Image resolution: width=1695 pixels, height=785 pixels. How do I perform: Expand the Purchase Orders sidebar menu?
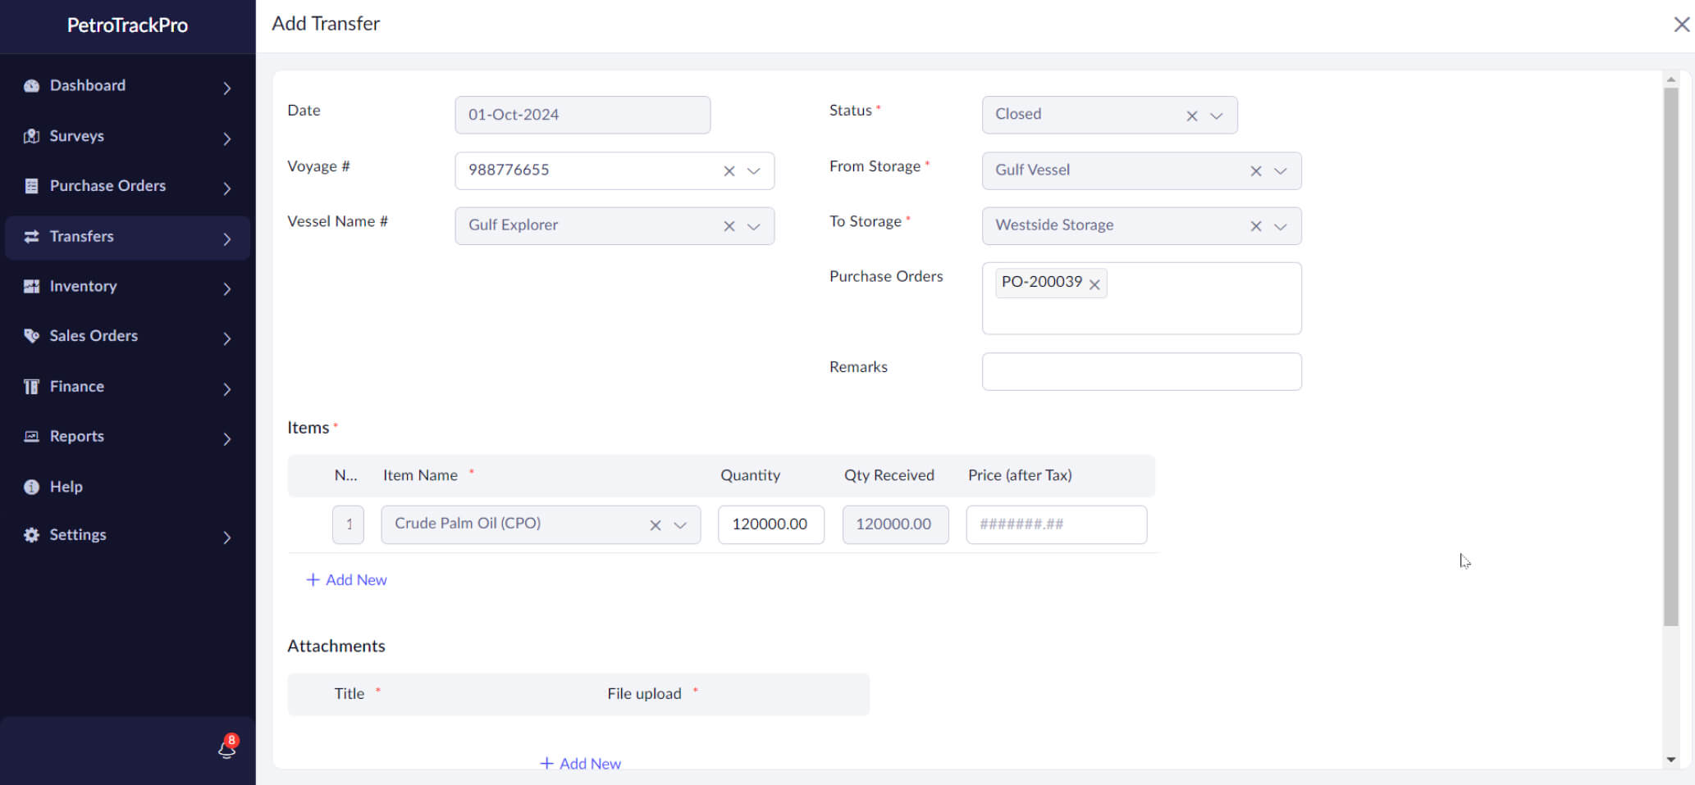pos(227,188)
